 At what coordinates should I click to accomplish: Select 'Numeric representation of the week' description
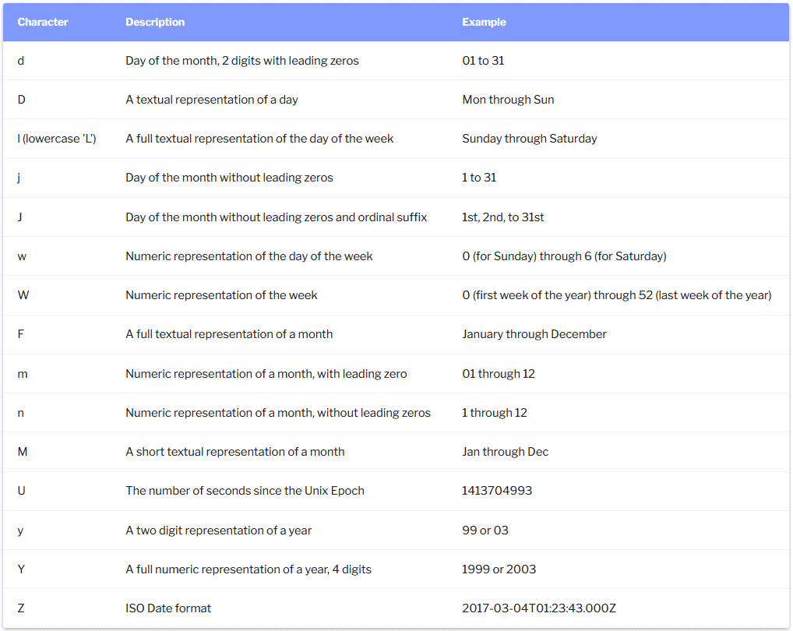[x=221, y=295]
